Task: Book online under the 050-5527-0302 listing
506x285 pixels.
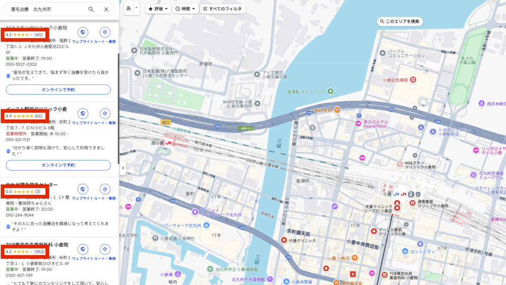Action: 58,90
